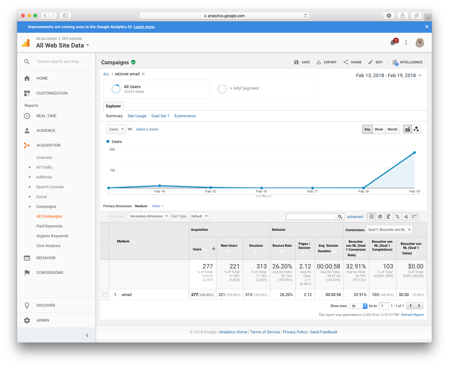Open Organic Keywords report

click(x=52, y=236)
